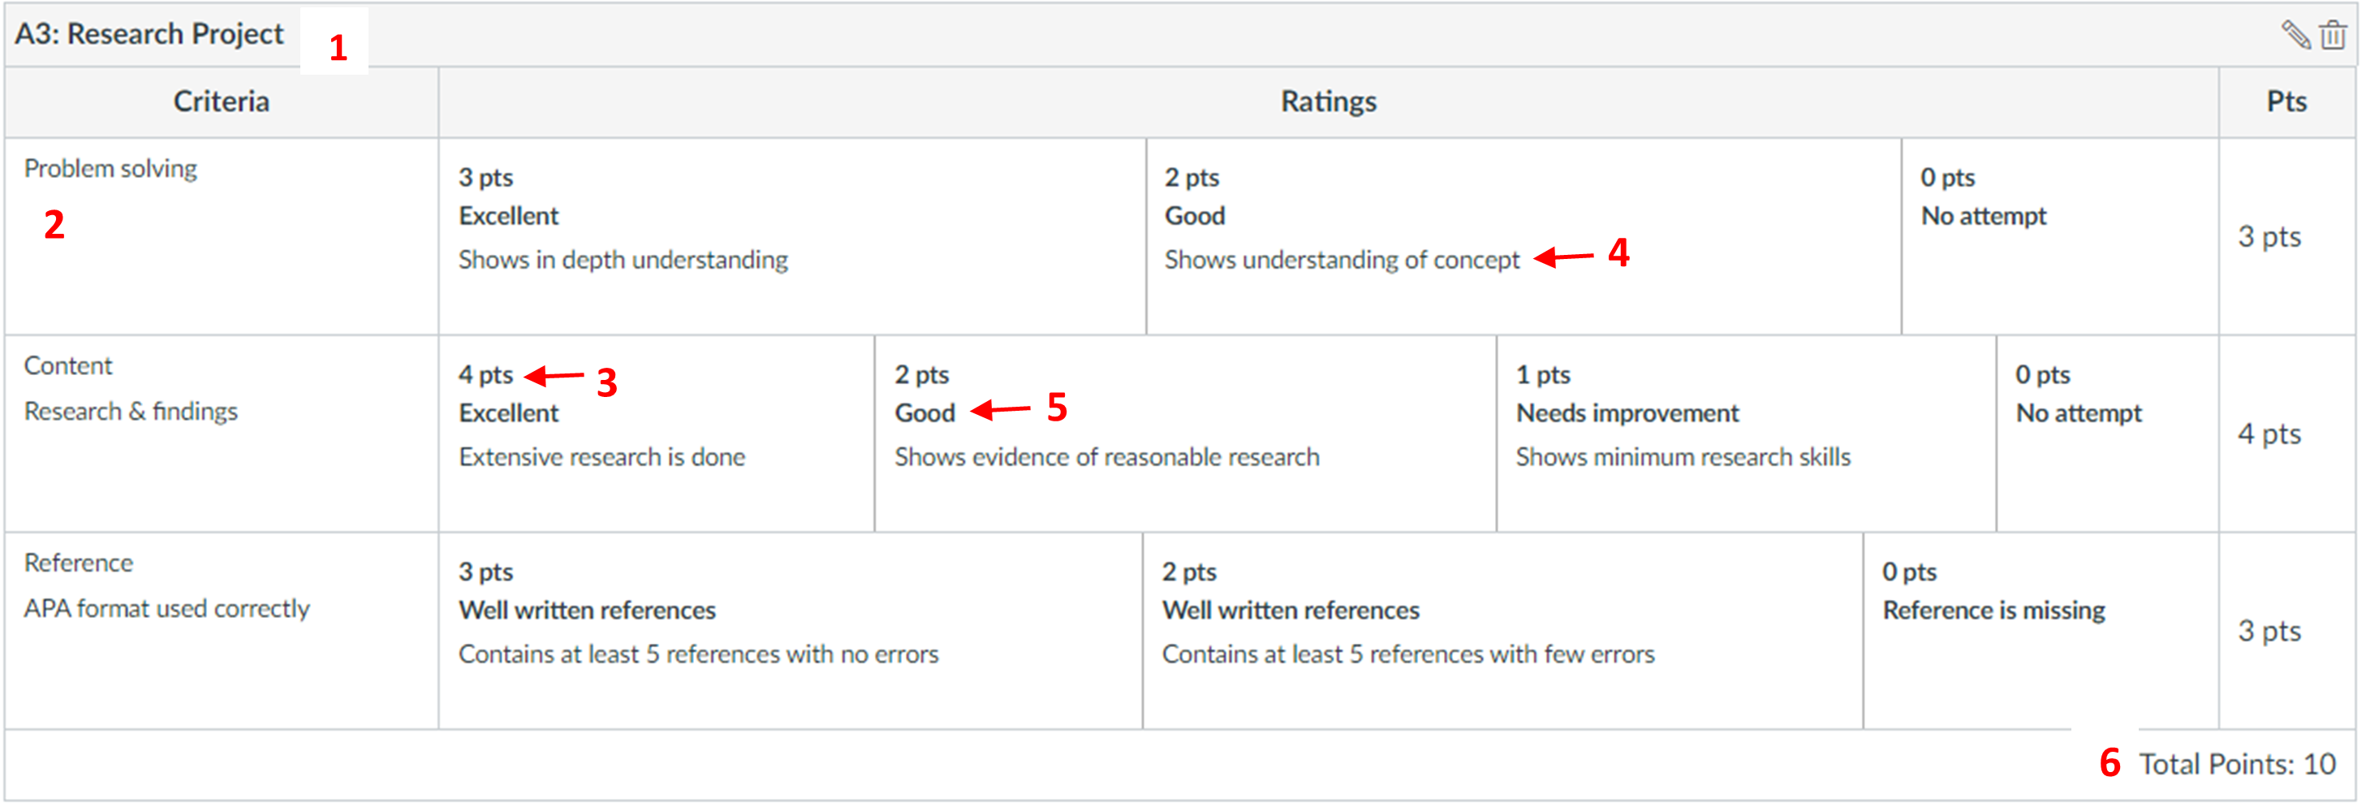This screenshot has width=2366, height=807.
Task: Click the Pts column header
Action: pyautogui.click(x=2286, y=101)
